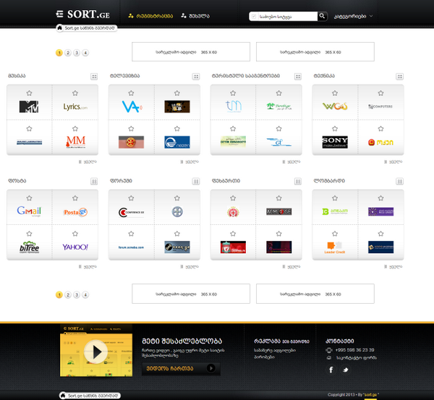Open the biTree tile
Viewport: 434px width, 400px height.
[x=29, y=247]
